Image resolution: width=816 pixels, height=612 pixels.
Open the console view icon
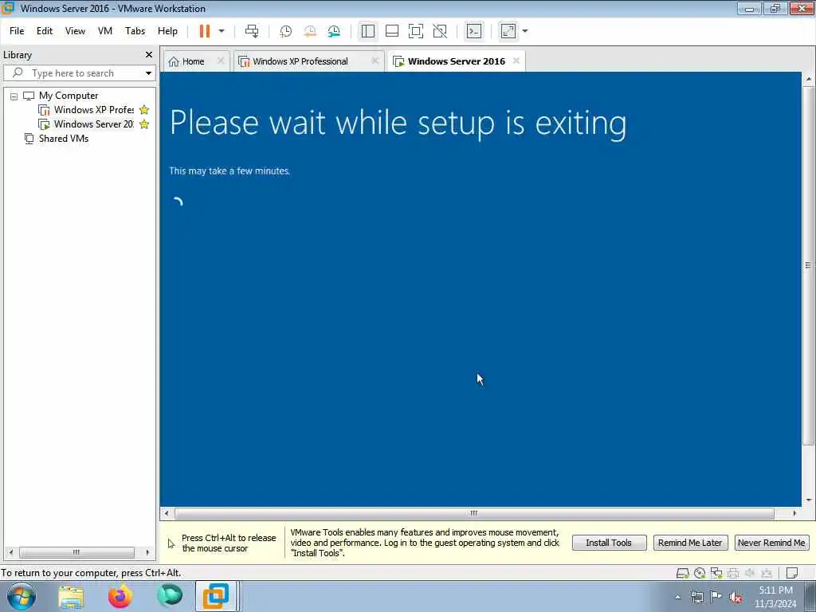[x=474, y=31]
